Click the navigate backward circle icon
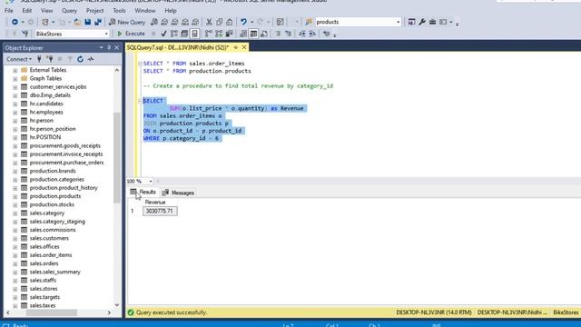 point(15,22)
